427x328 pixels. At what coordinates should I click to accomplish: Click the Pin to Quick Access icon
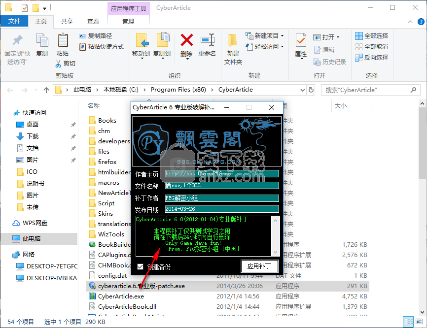click(x=17, y=40)
